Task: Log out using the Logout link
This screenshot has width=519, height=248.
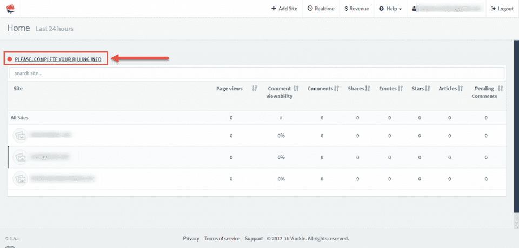Action: click(x=502, y=9)
